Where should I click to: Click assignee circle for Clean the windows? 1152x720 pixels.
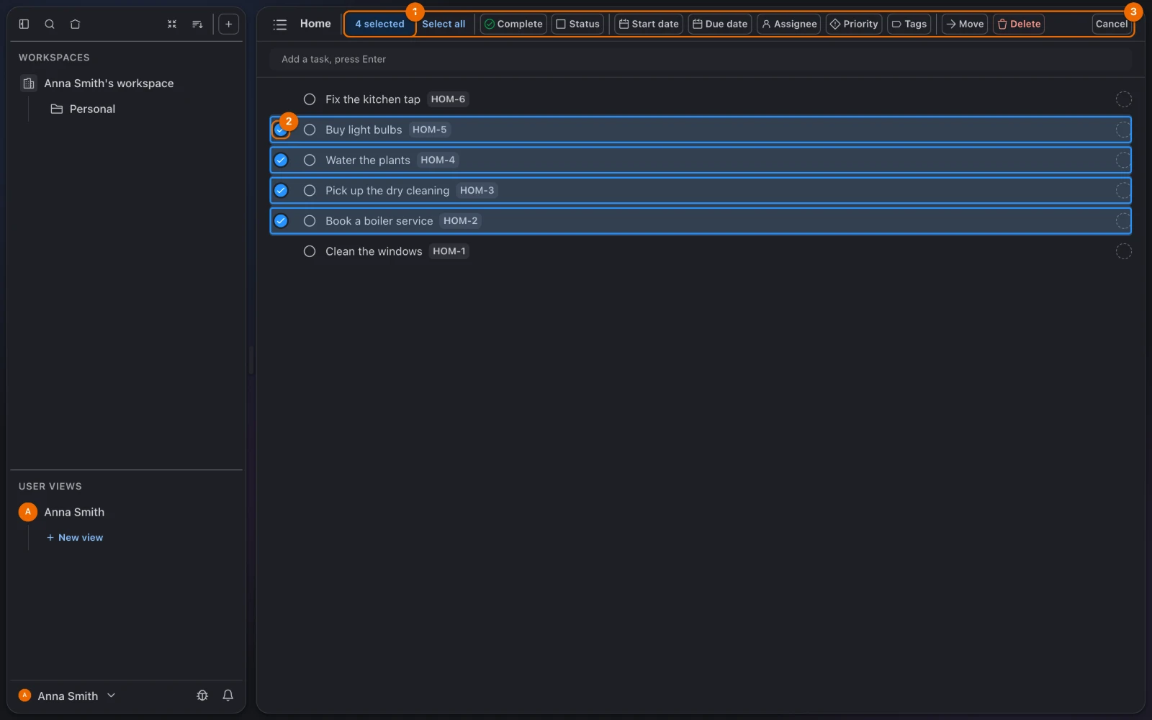click(1123, 251)
